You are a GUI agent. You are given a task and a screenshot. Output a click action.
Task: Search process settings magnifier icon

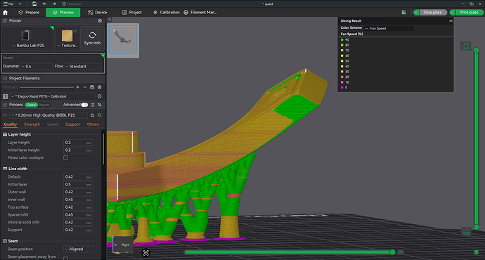pos(100,115)
